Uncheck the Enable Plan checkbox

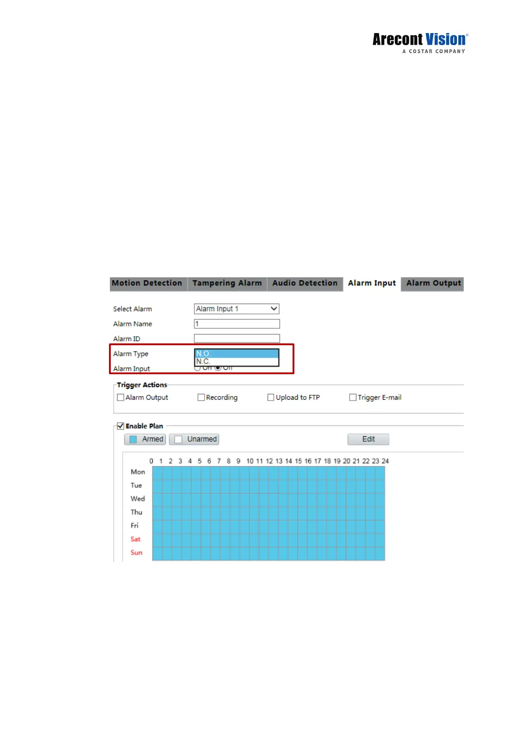[121, 426]
